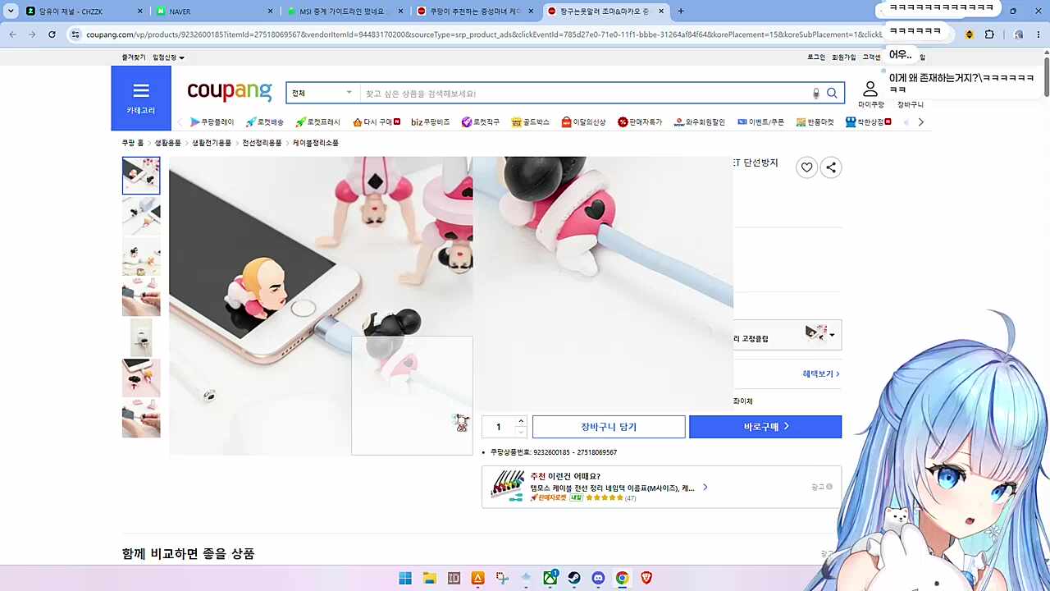Go back in browser history
Image resolution: width=1050 pixels, height=591 pixels.
pyautogui.click(x=12, y=34)
